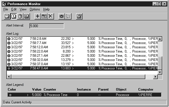This screenshot has width=169, height=107.
Task: Select the alert logged at 7:58:32.0 AM
Action: (82, 60)
